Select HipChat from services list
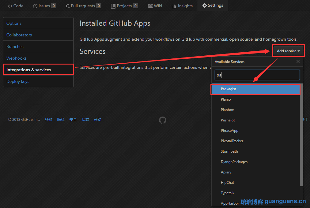The image size is (310, 208). (x=256, y=183)
